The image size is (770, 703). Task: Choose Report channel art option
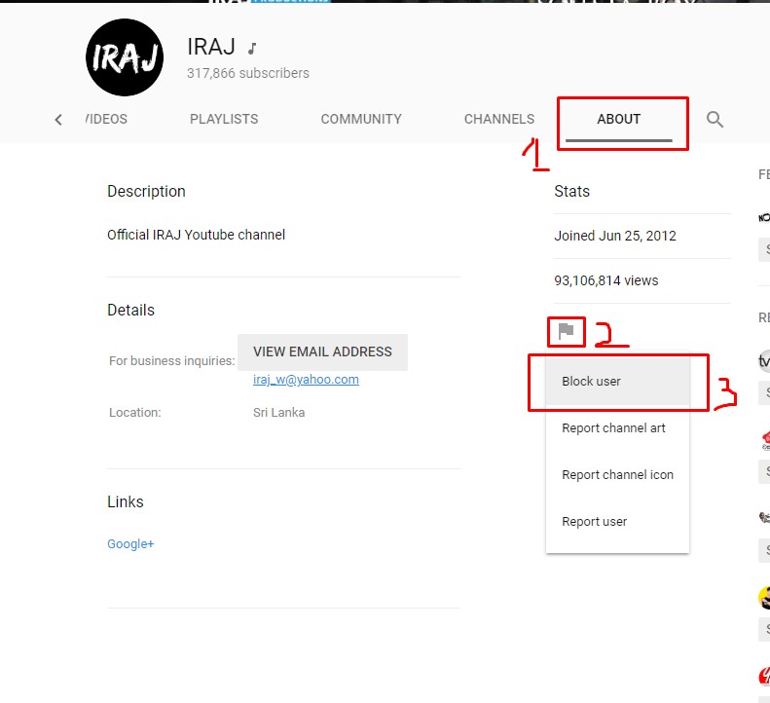pos(617,427)
